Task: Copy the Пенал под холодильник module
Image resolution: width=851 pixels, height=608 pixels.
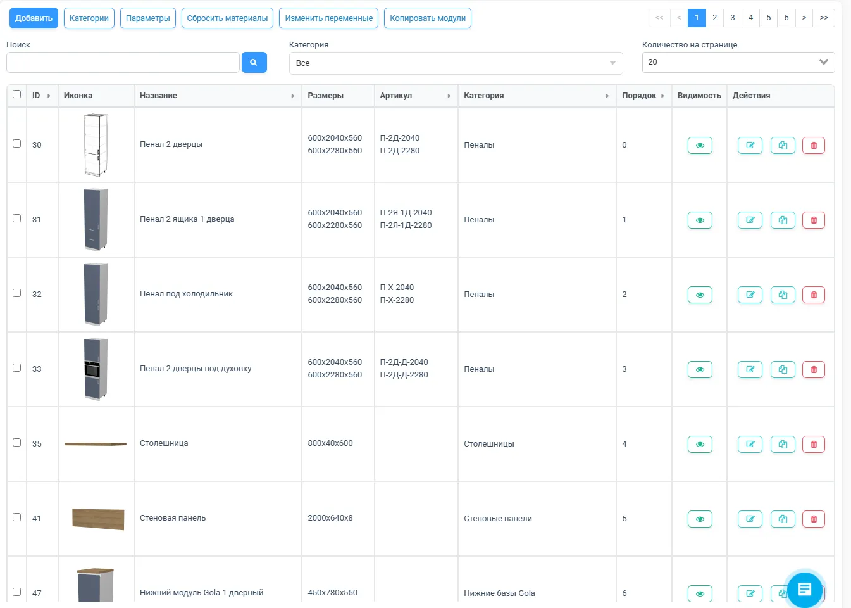Action: [783, 294]
